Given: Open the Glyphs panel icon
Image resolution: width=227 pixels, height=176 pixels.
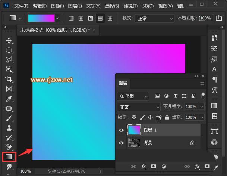Looking at the screenshot, I should coord(214,90).
